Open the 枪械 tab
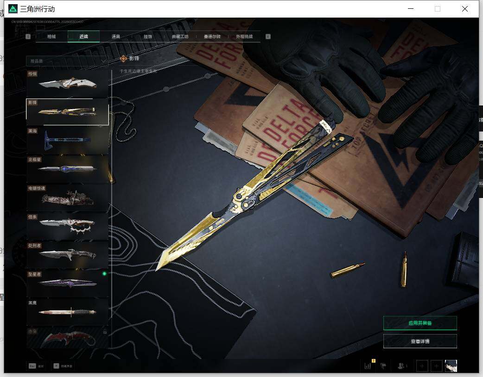This screenshot has height=377, width=483. [x=51, y=37]
